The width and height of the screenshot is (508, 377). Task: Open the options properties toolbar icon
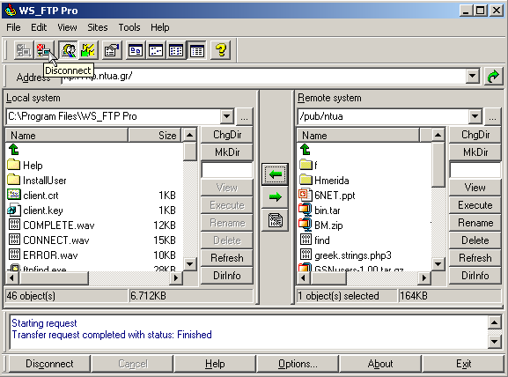112,50
